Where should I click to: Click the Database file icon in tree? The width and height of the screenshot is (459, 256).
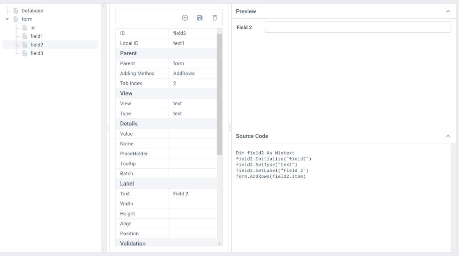click(x=16, y=11)
